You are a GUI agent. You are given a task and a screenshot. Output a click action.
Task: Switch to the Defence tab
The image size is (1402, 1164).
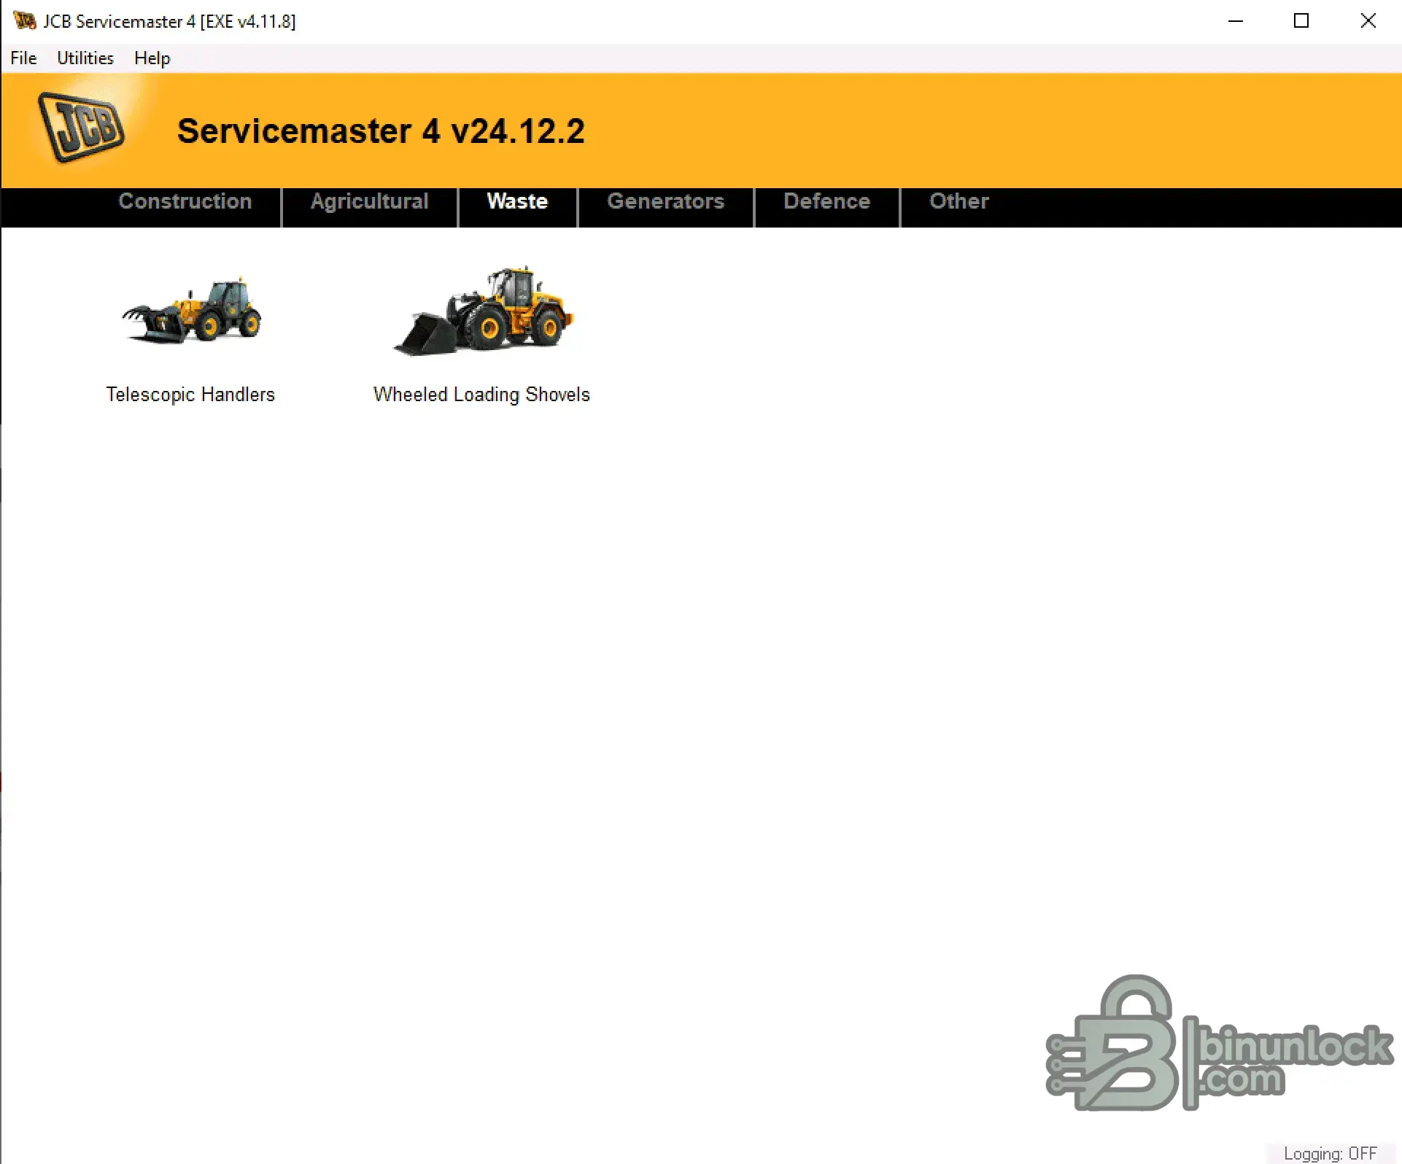827,201
